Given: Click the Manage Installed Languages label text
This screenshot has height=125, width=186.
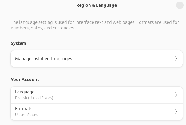Looking at the screenshot, I should click(x=43, y=59).
